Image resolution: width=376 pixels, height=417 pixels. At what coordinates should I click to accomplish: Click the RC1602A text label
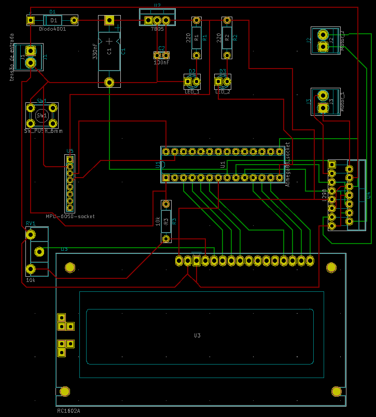(68, 411)
